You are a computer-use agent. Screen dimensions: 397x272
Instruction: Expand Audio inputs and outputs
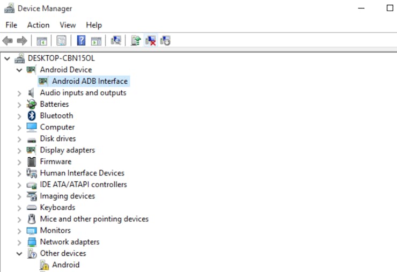pos(19,93)
